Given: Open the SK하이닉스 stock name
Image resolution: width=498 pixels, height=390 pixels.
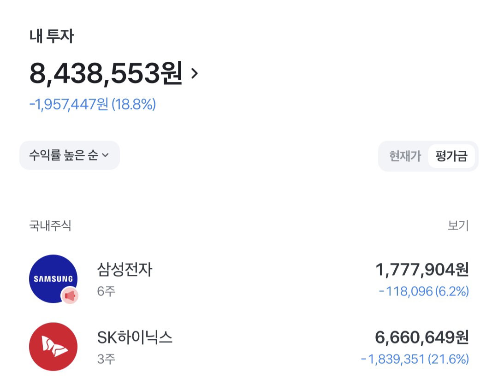Looking at the screenshot, I should click(x=135, y=337).
